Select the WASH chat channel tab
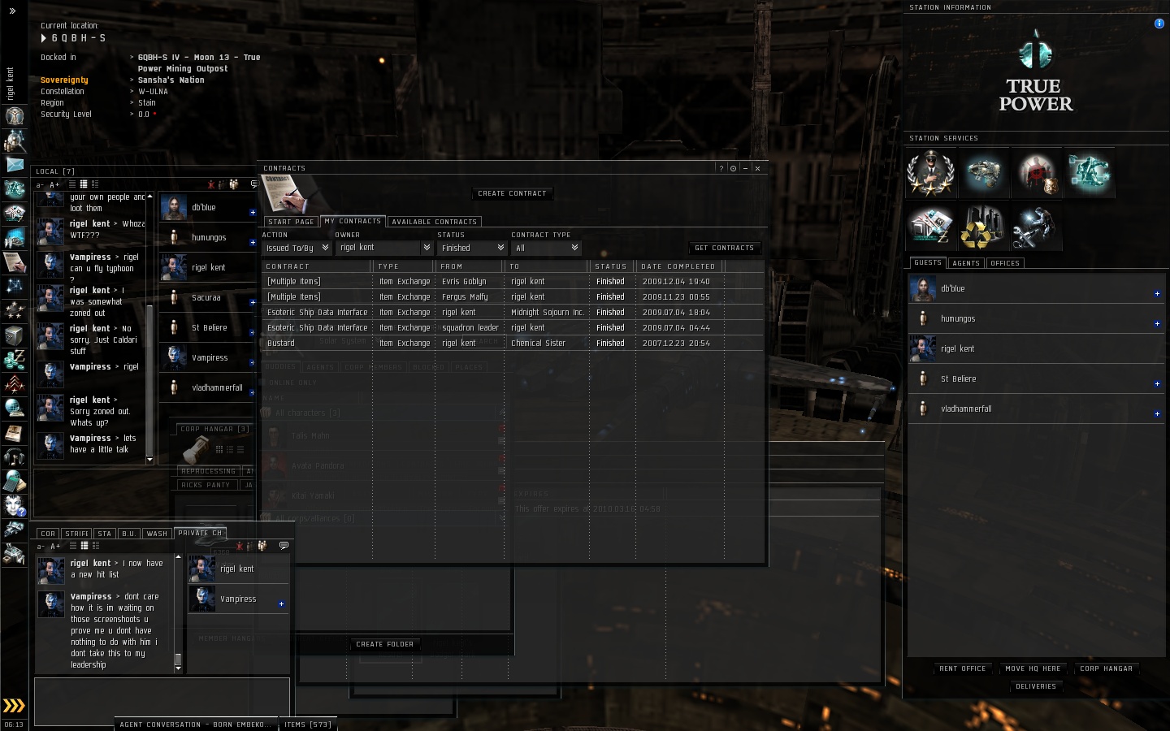The image size is (1170, 731). [x=157, y=534]
